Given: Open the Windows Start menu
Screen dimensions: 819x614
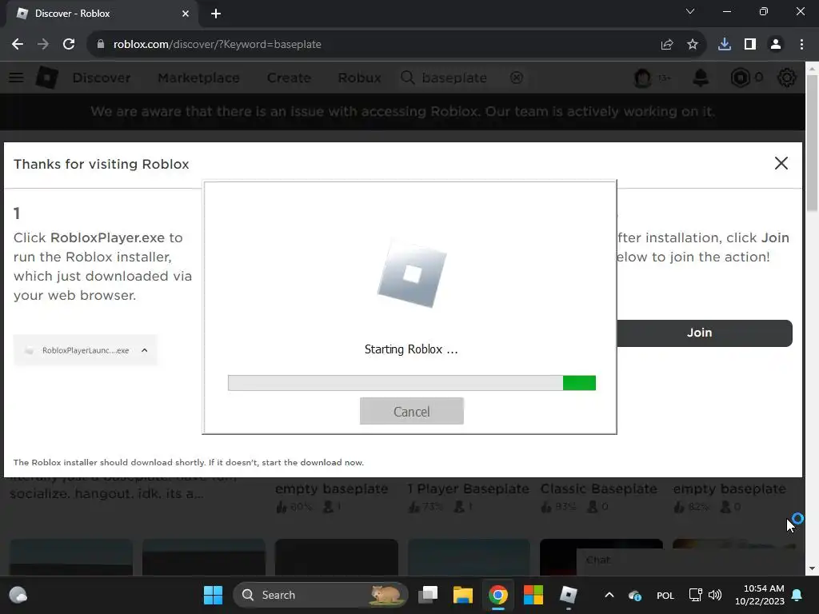Looking at the screenshot, I should (x=213, y=595).
